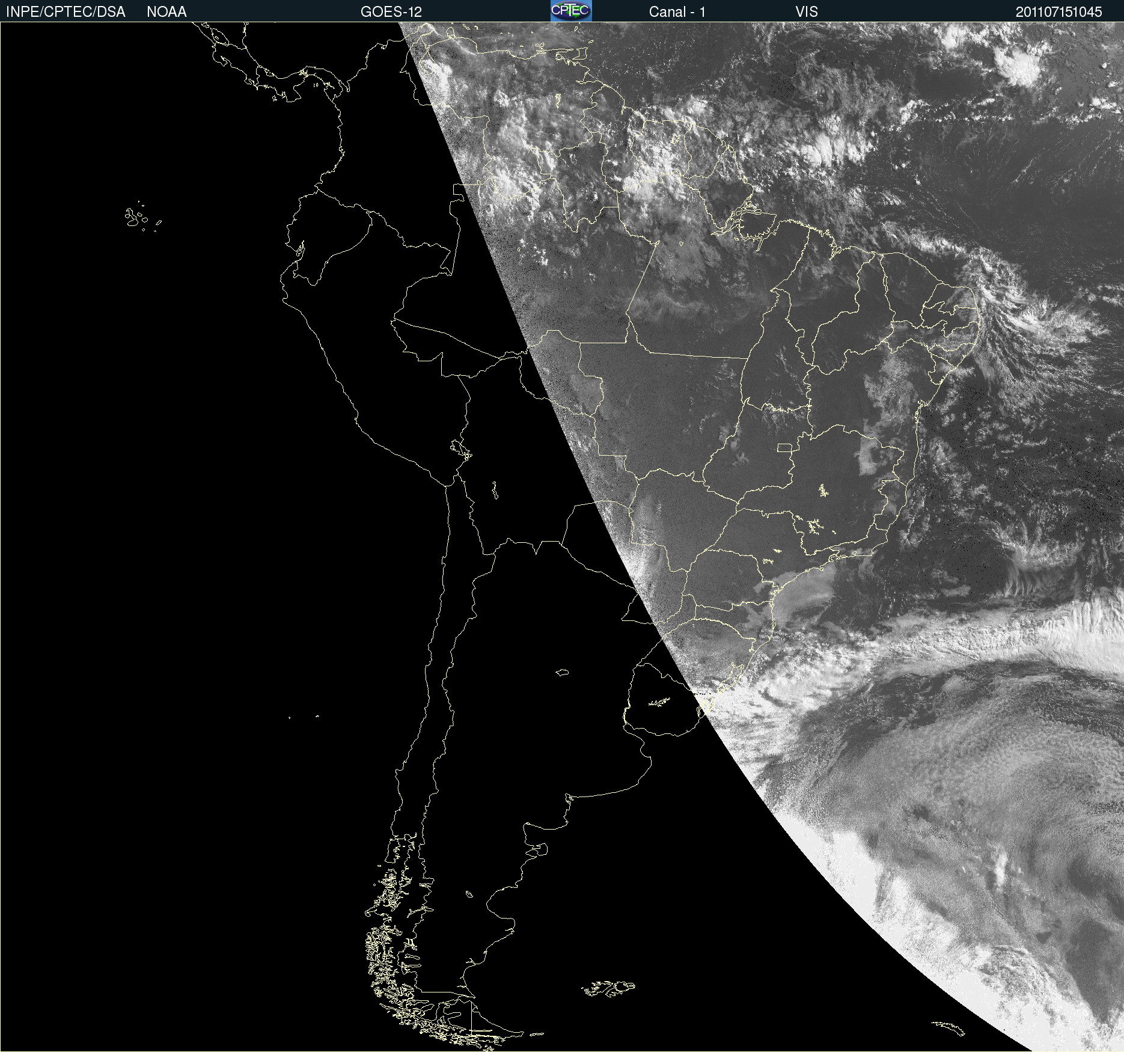Click the Canal - 1 channel label
This screenshot has width=1124, height=1052.
pos(677,12)
